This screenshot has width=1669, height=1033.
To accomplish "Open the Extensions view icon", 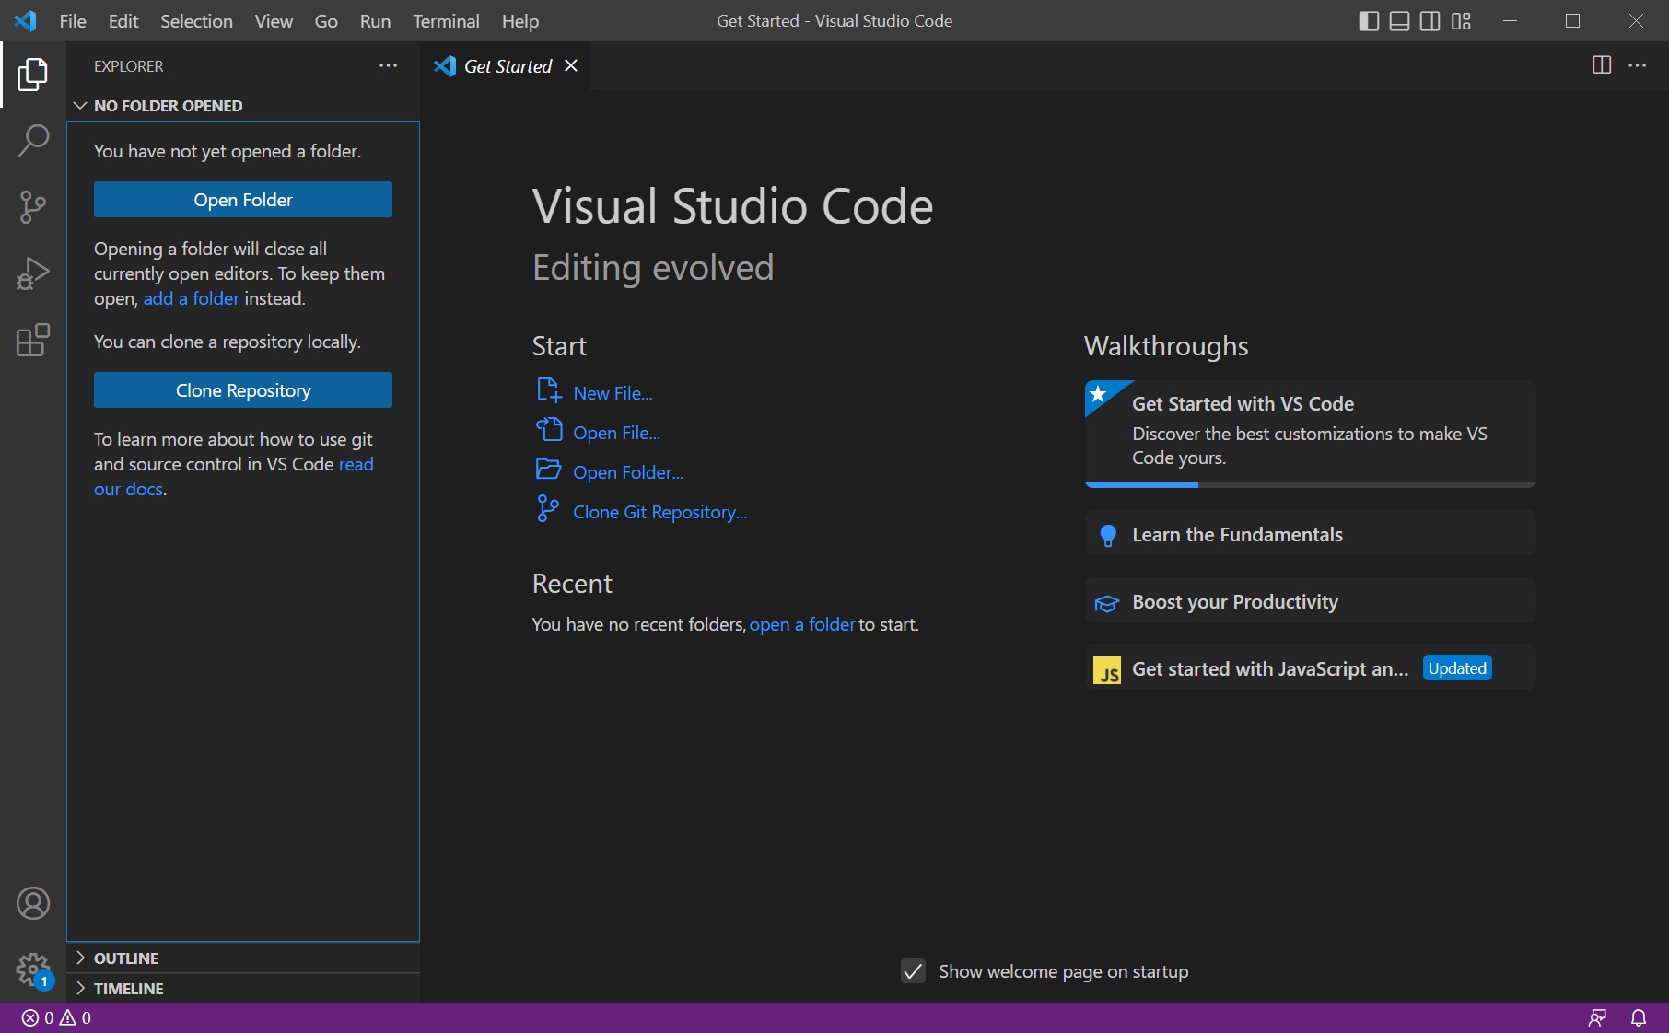I will point(33,340).
